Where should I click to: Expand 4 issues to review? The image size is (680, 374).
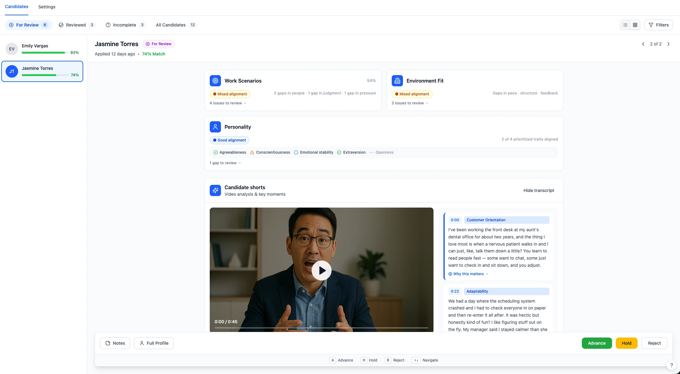(228, 103)
